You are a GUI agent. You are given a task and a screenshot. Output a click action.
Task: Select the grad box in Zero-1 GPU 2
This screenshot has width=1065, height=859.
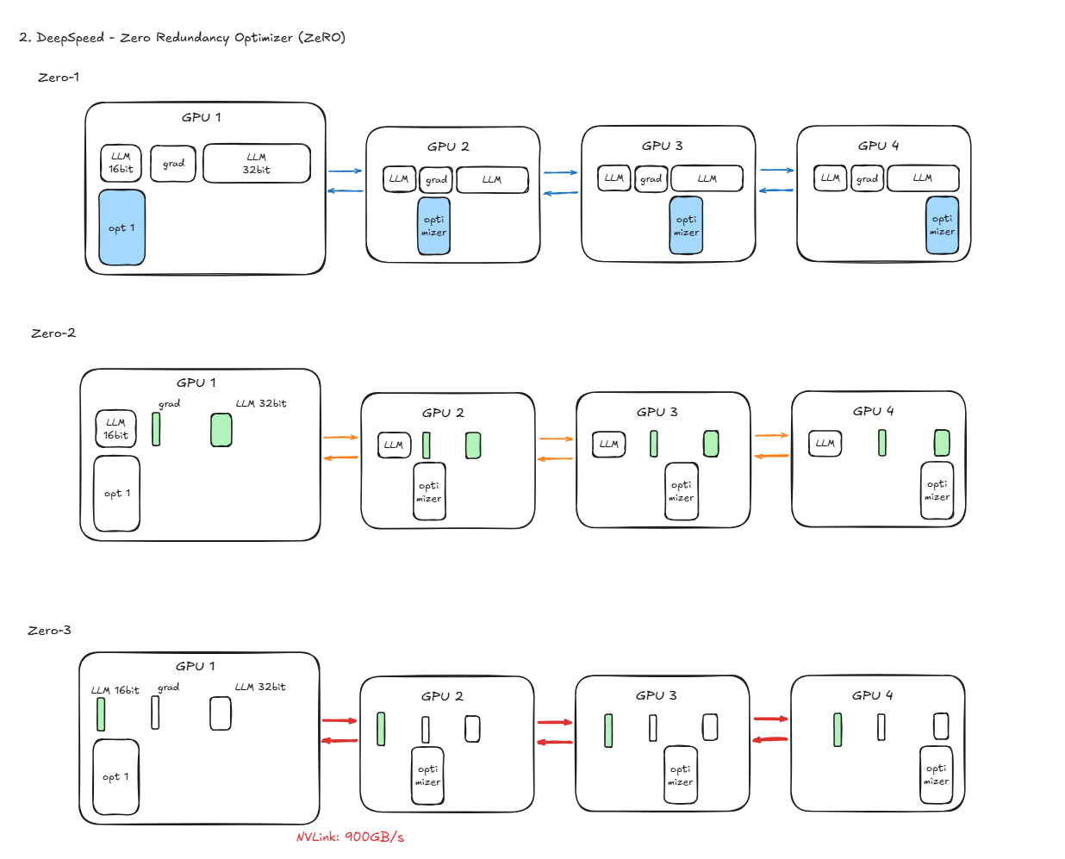pos(436,179)
